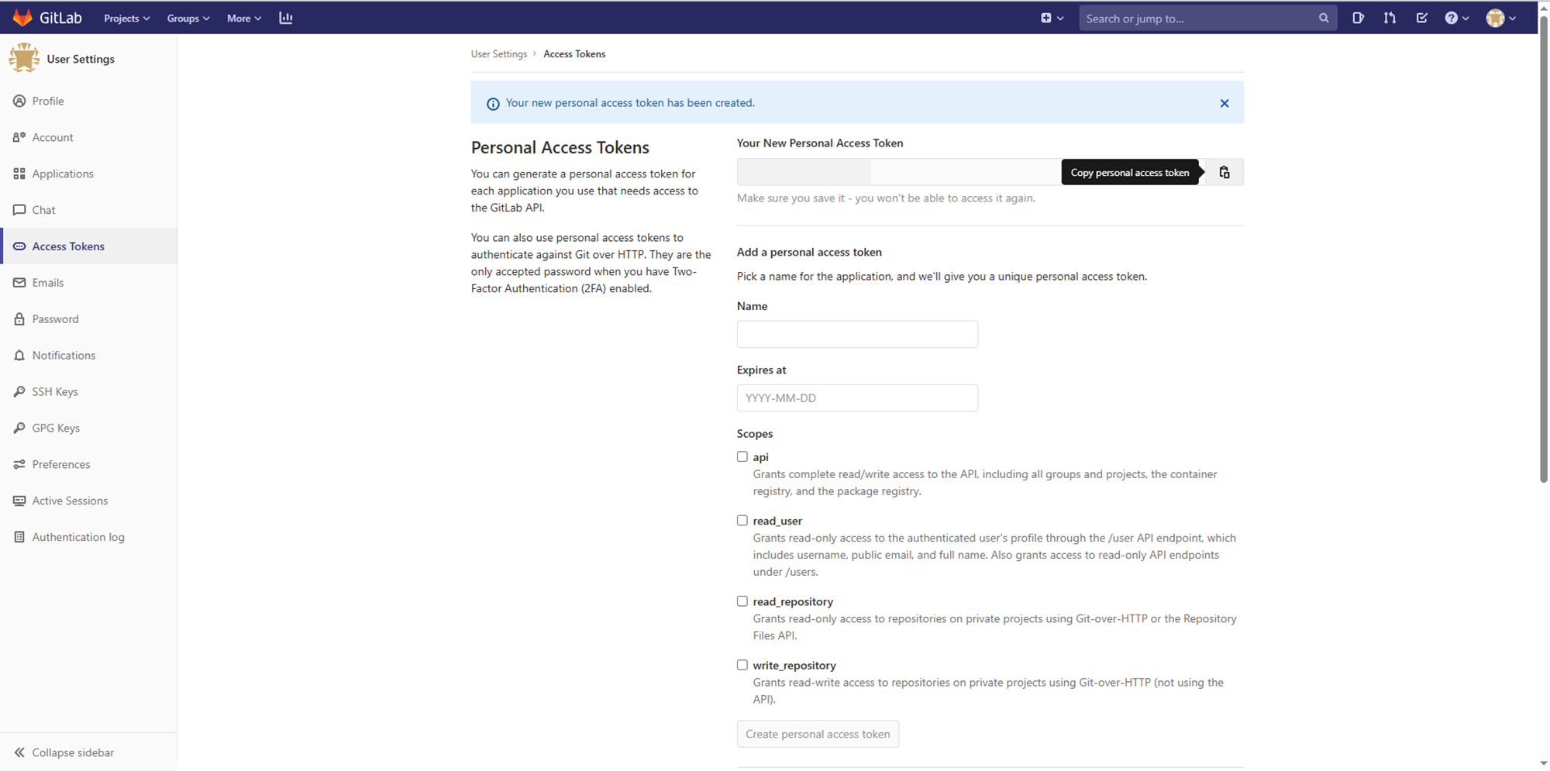The width and height of the screenshot is (1550, 771).
Task: Expand the Groups menu
Action: (x=188, y=19)
